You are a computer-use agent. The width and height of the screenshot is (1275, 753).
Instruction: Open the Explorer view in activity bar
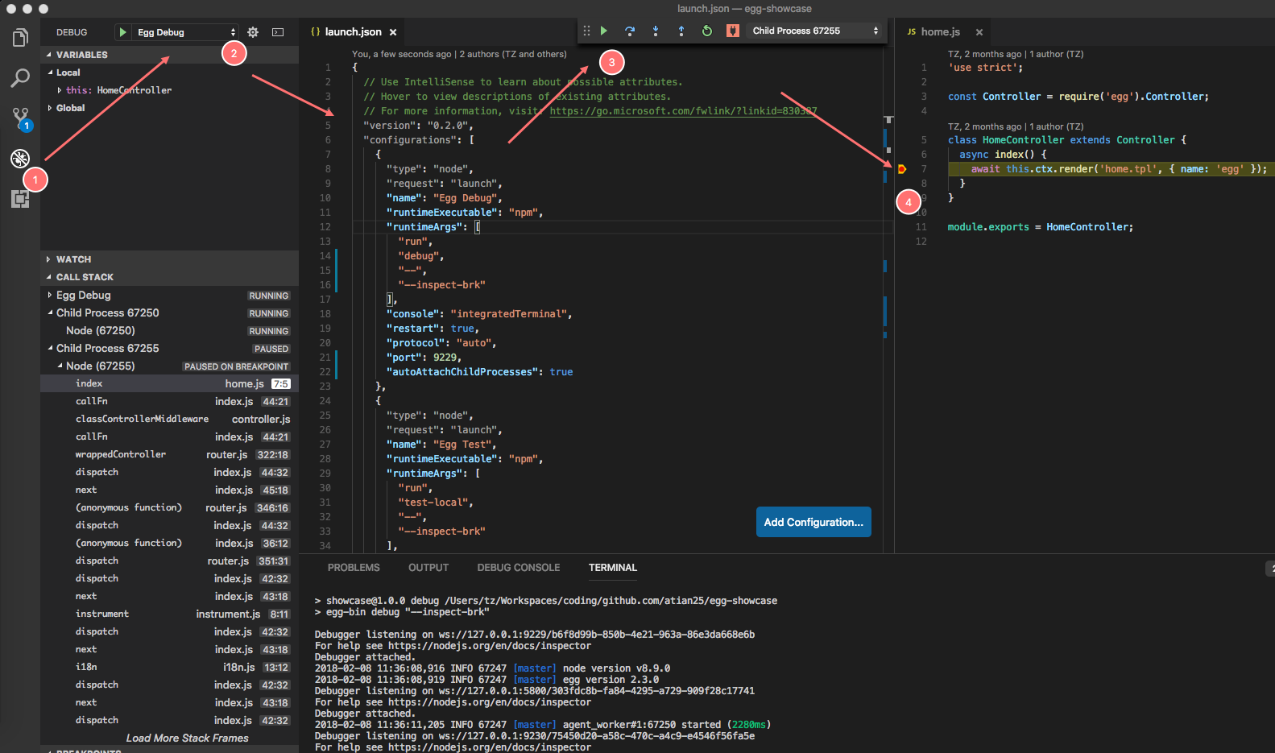tap(20, 38)
